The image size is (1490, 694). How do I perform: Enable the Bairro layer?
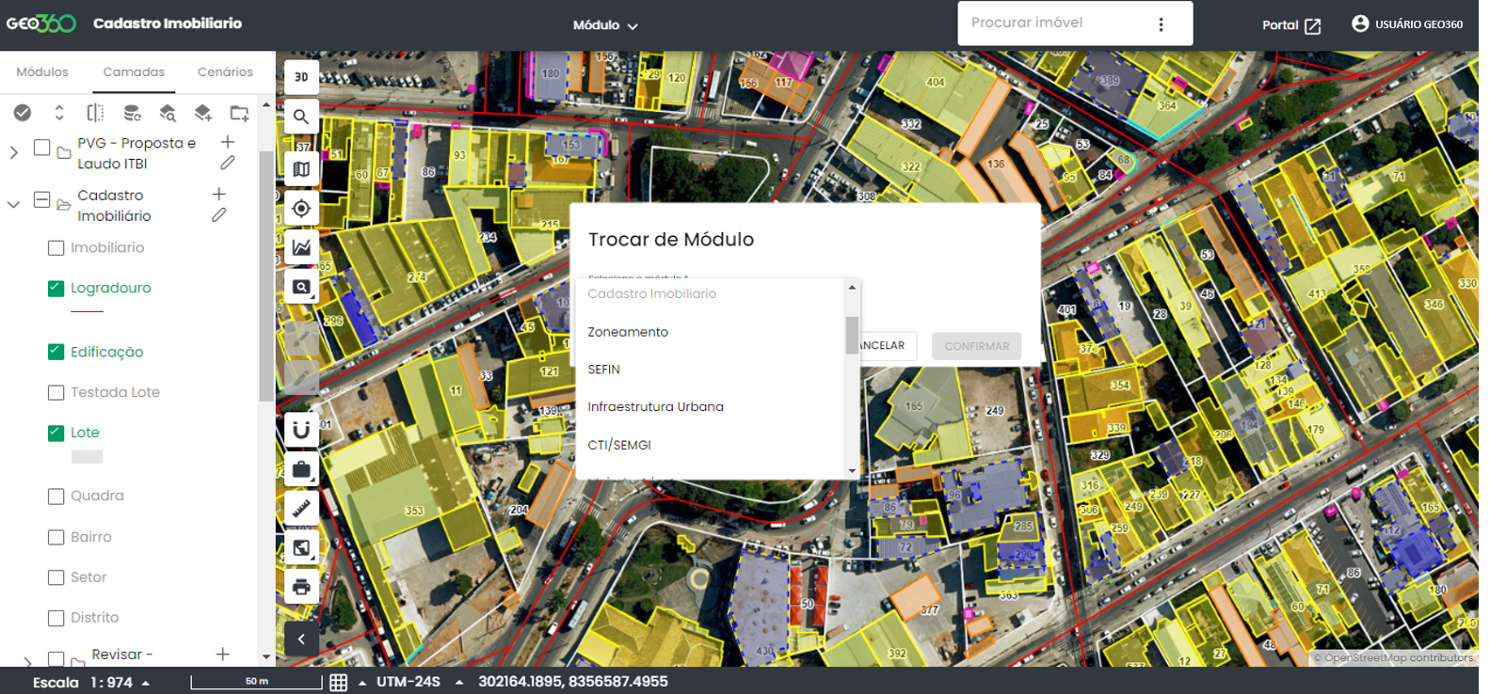pyautogui.click(x=56, y=537)
